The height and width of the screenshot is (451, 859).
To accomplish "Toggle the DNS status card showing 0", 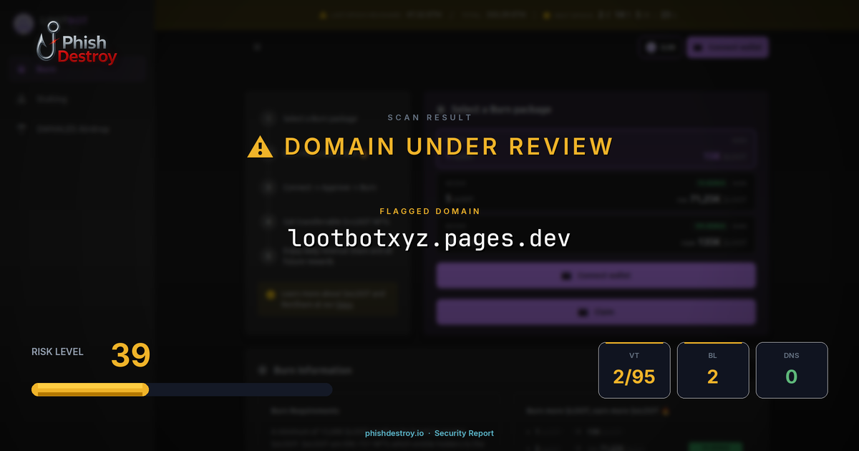I will pos(792,370).
